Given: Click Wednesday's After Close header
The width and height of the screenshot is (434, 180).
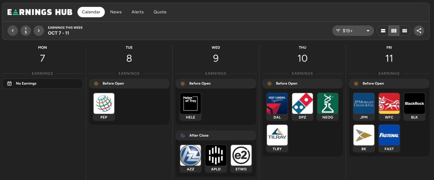Looking at the screenshot, I should (216, 135).
